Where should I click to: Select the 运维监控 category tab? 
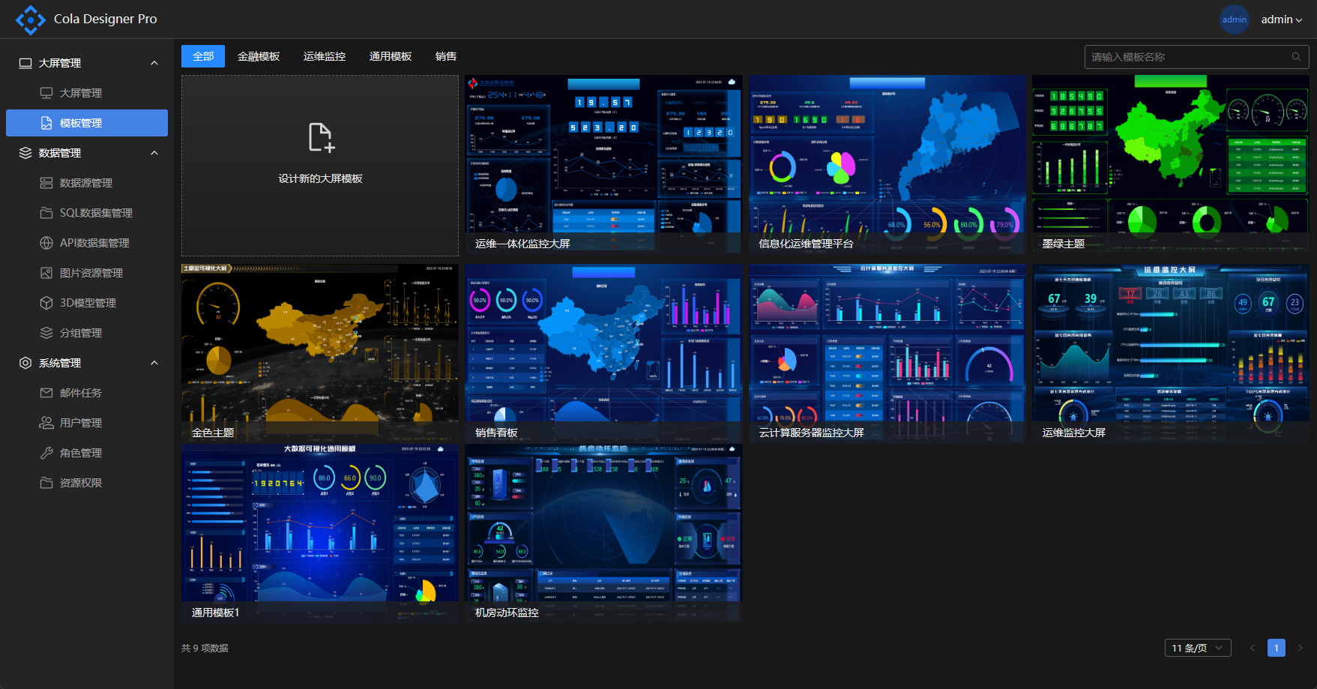coord(325,56)
